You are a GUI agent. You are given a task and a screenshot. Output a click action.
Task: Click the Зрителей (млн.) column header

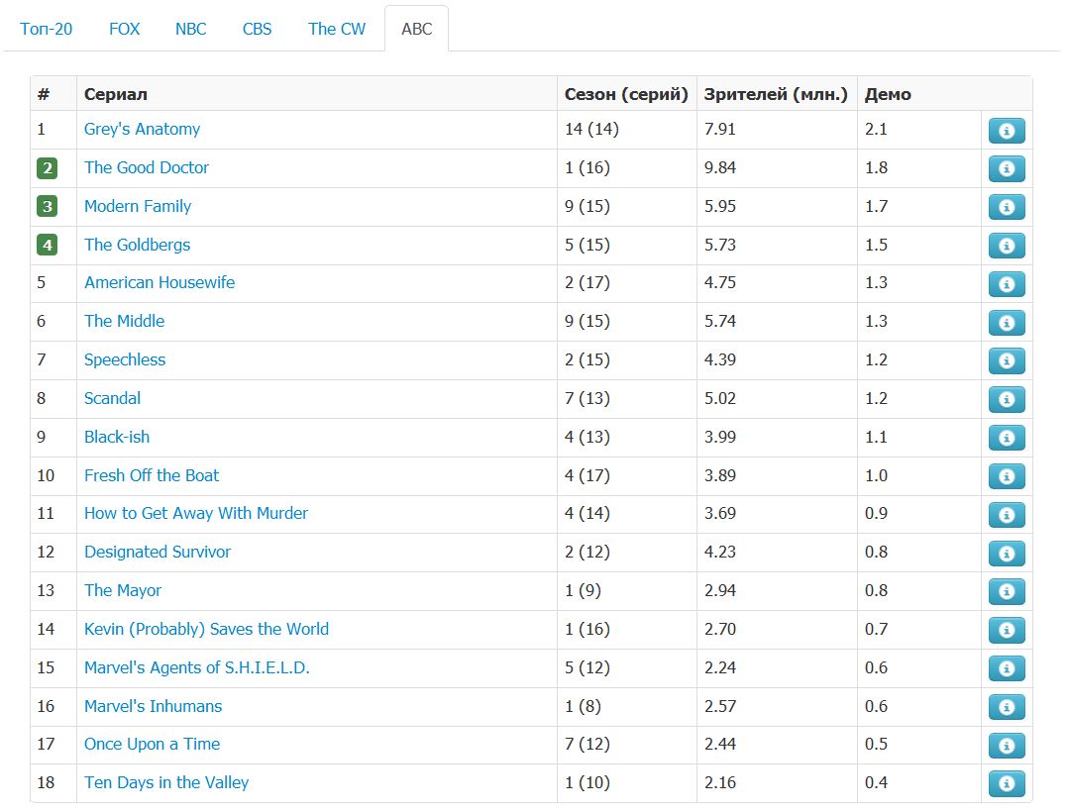776,94
